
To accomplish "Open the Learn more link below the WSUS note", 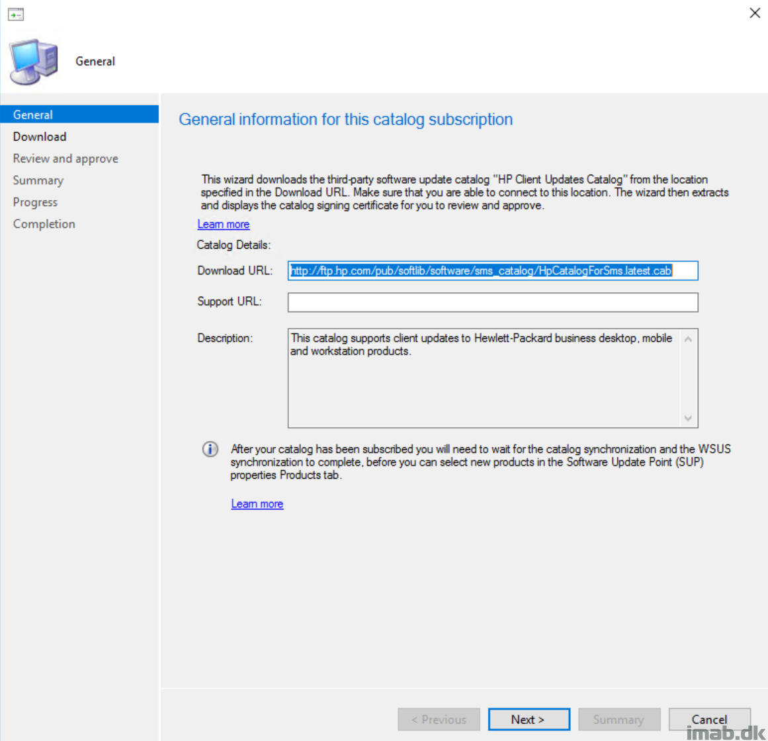I will pyautogui.click(x=257, y=504).
